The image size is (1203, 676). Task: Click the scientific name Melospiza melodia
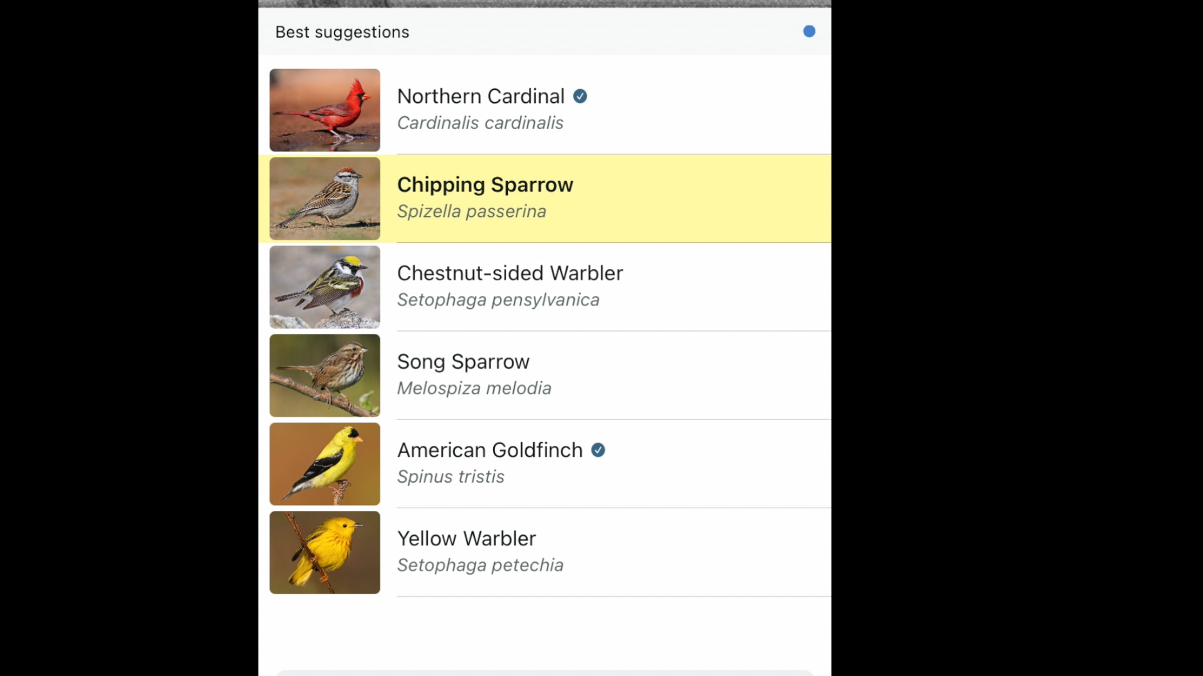(x=474, y=388)
